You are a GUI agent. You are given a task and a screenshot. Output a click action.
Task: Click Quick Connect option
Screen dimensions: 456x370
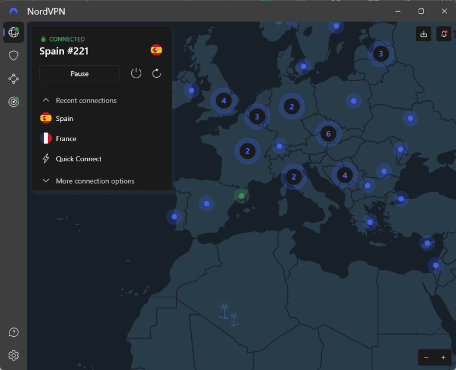[78, 159]
